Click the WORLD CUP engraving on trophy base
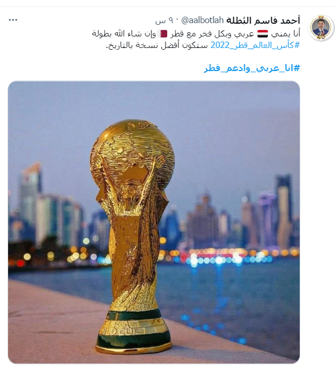 121,332
